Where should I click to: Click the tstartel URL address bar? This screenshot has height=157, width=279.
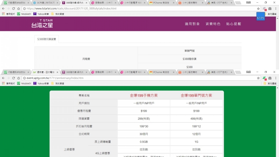coord(141,9)
